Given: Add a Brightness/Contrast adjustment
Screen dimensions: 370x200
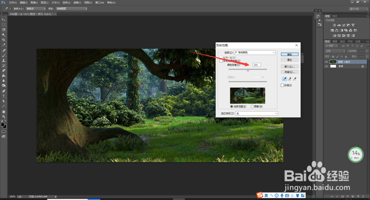Looking at the screenshot, I should pyautogui.click(x=334, y=25).
